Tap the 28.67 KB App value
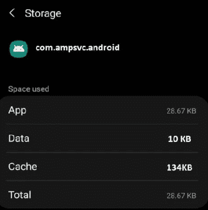Image resolution: width=208 pixels, height=210 pixels. pos(181,111)
